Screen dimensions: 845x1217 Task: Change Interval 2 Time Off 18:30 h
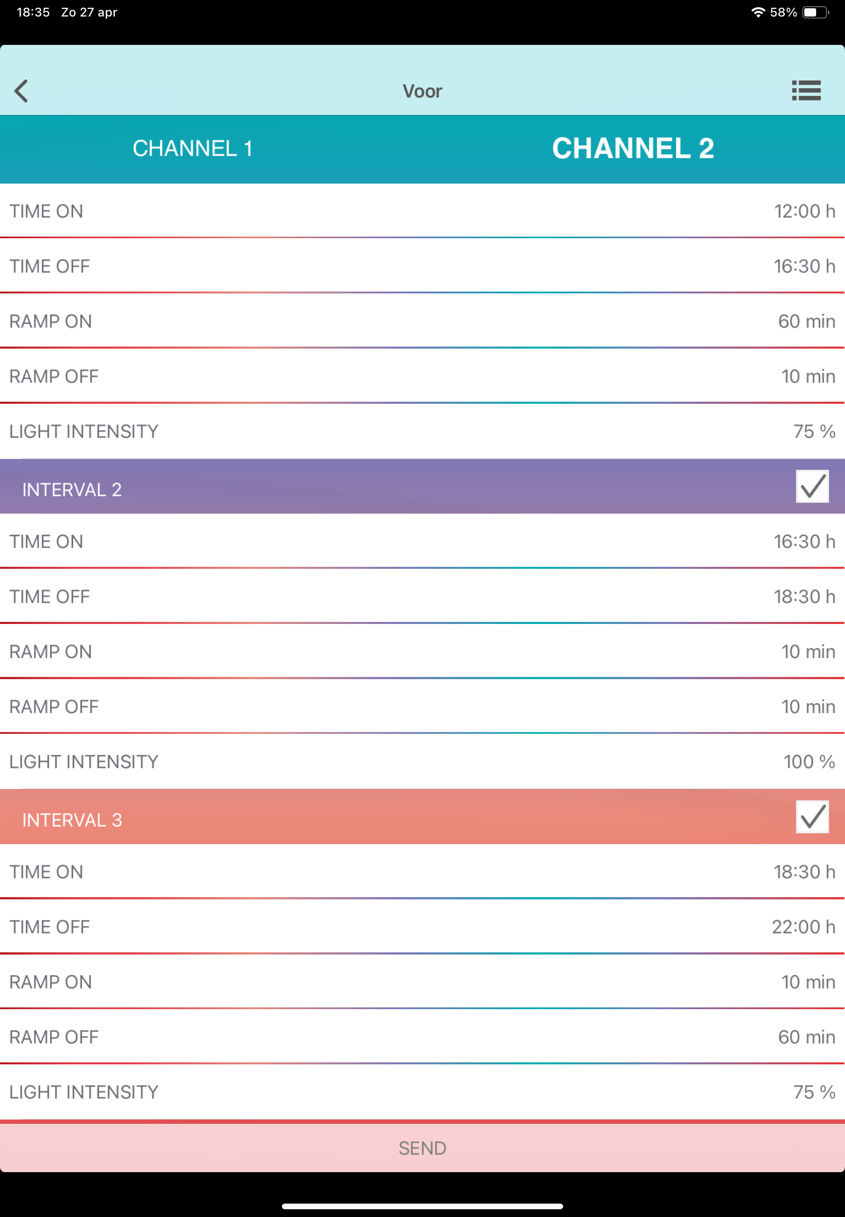(x=422, y=597)
